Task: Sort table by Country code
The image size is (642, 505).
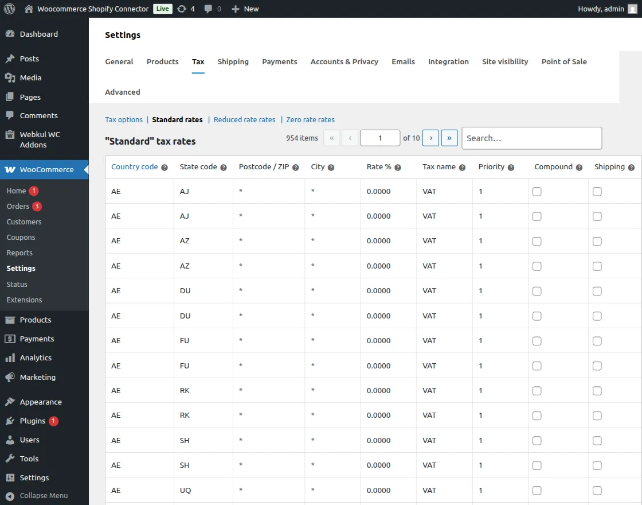Action: [134, 167]
